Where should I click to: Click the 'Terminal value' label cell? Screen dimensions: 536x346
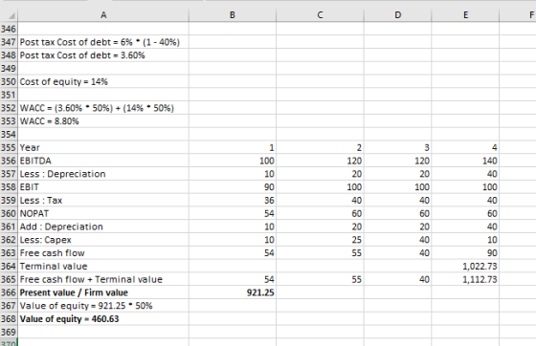tap(103, 266)
